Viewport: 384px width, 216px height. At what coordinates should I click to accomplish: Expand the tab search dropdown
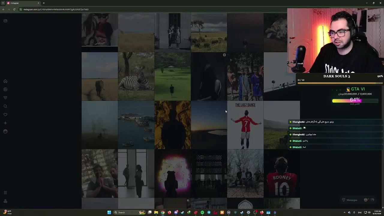pyautogui.click(x=3, y=3)
